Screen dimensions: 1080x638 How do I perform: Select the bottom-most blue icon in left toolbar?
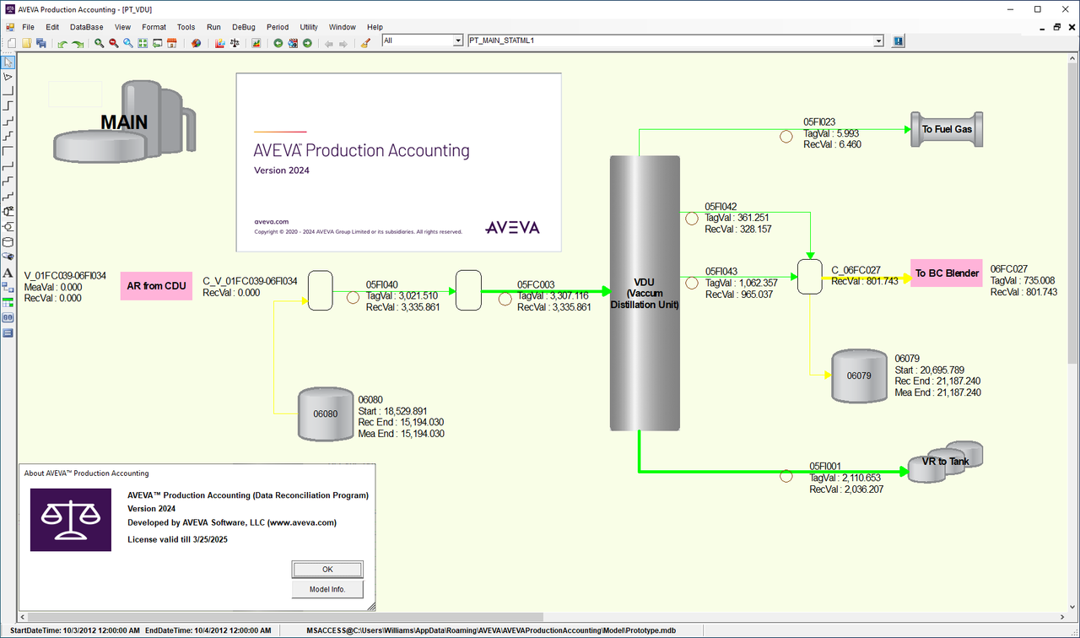8,333
